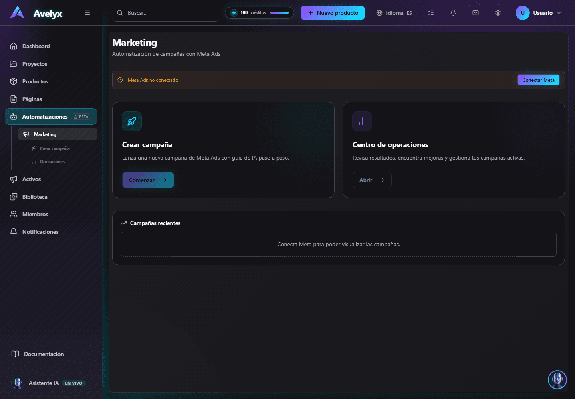
Task: Click the Marketing page heading
Action: coord(135,43)
